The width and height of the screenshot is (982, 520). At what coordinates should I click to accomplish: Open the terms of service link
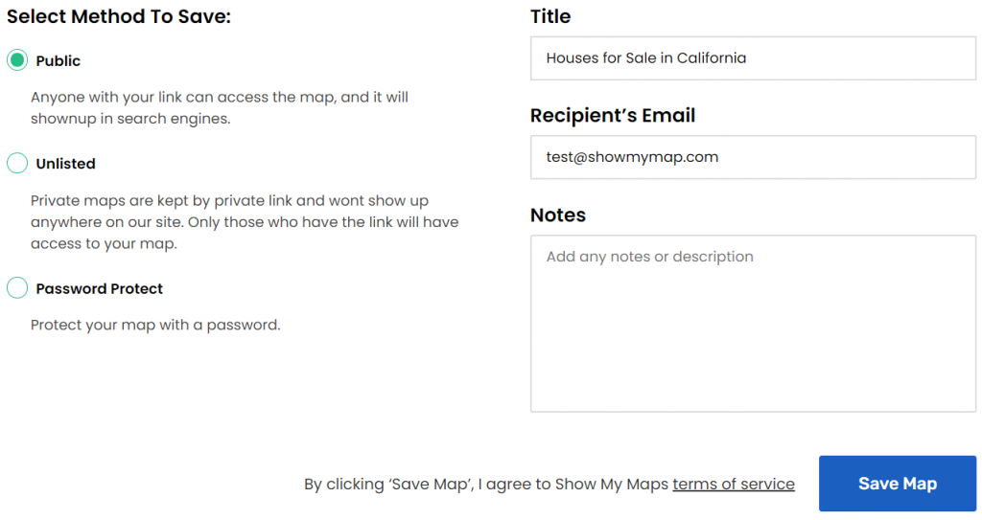734,484
